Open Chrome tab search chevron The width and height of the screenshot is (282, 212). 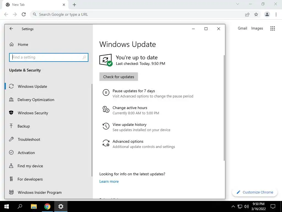(x=238, y=4)
